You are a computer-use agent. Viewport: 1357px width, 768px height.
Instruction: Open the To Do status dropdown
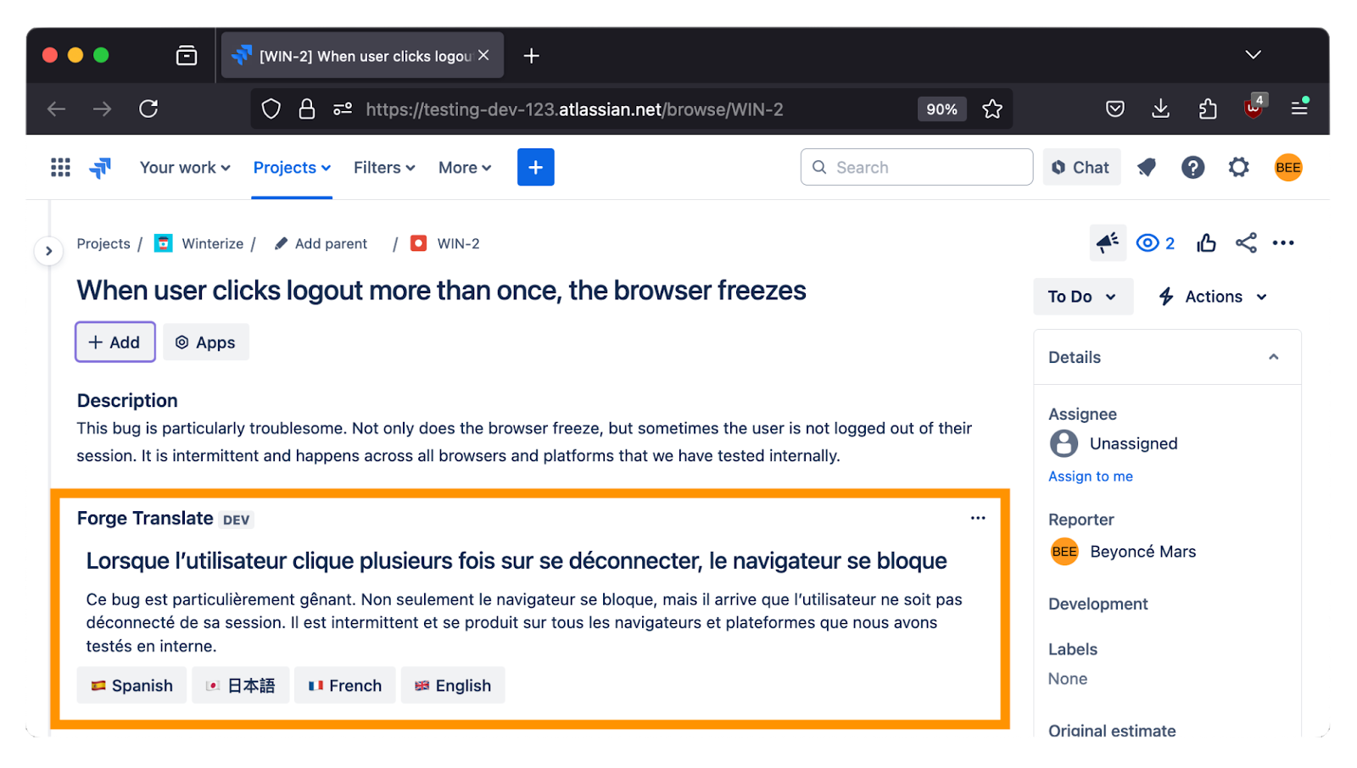[x=1082, y=297]
